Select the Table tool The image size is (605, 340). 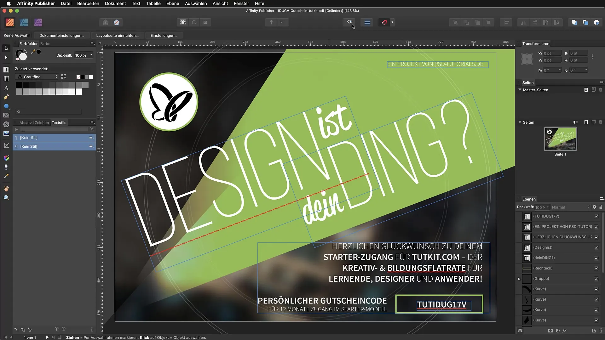(6, 79)
